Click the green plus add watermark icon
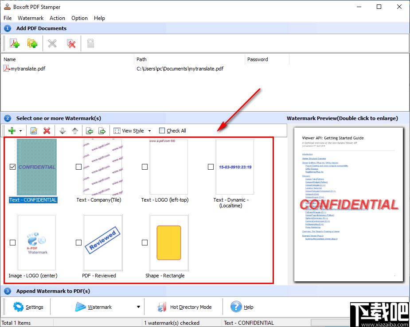This screenshot has width=410, height=327. (x=12, y=130)
